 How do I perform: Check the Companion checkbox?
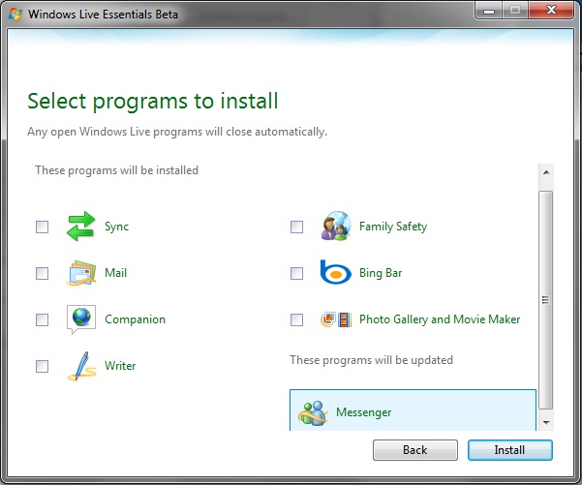[42, 319]
